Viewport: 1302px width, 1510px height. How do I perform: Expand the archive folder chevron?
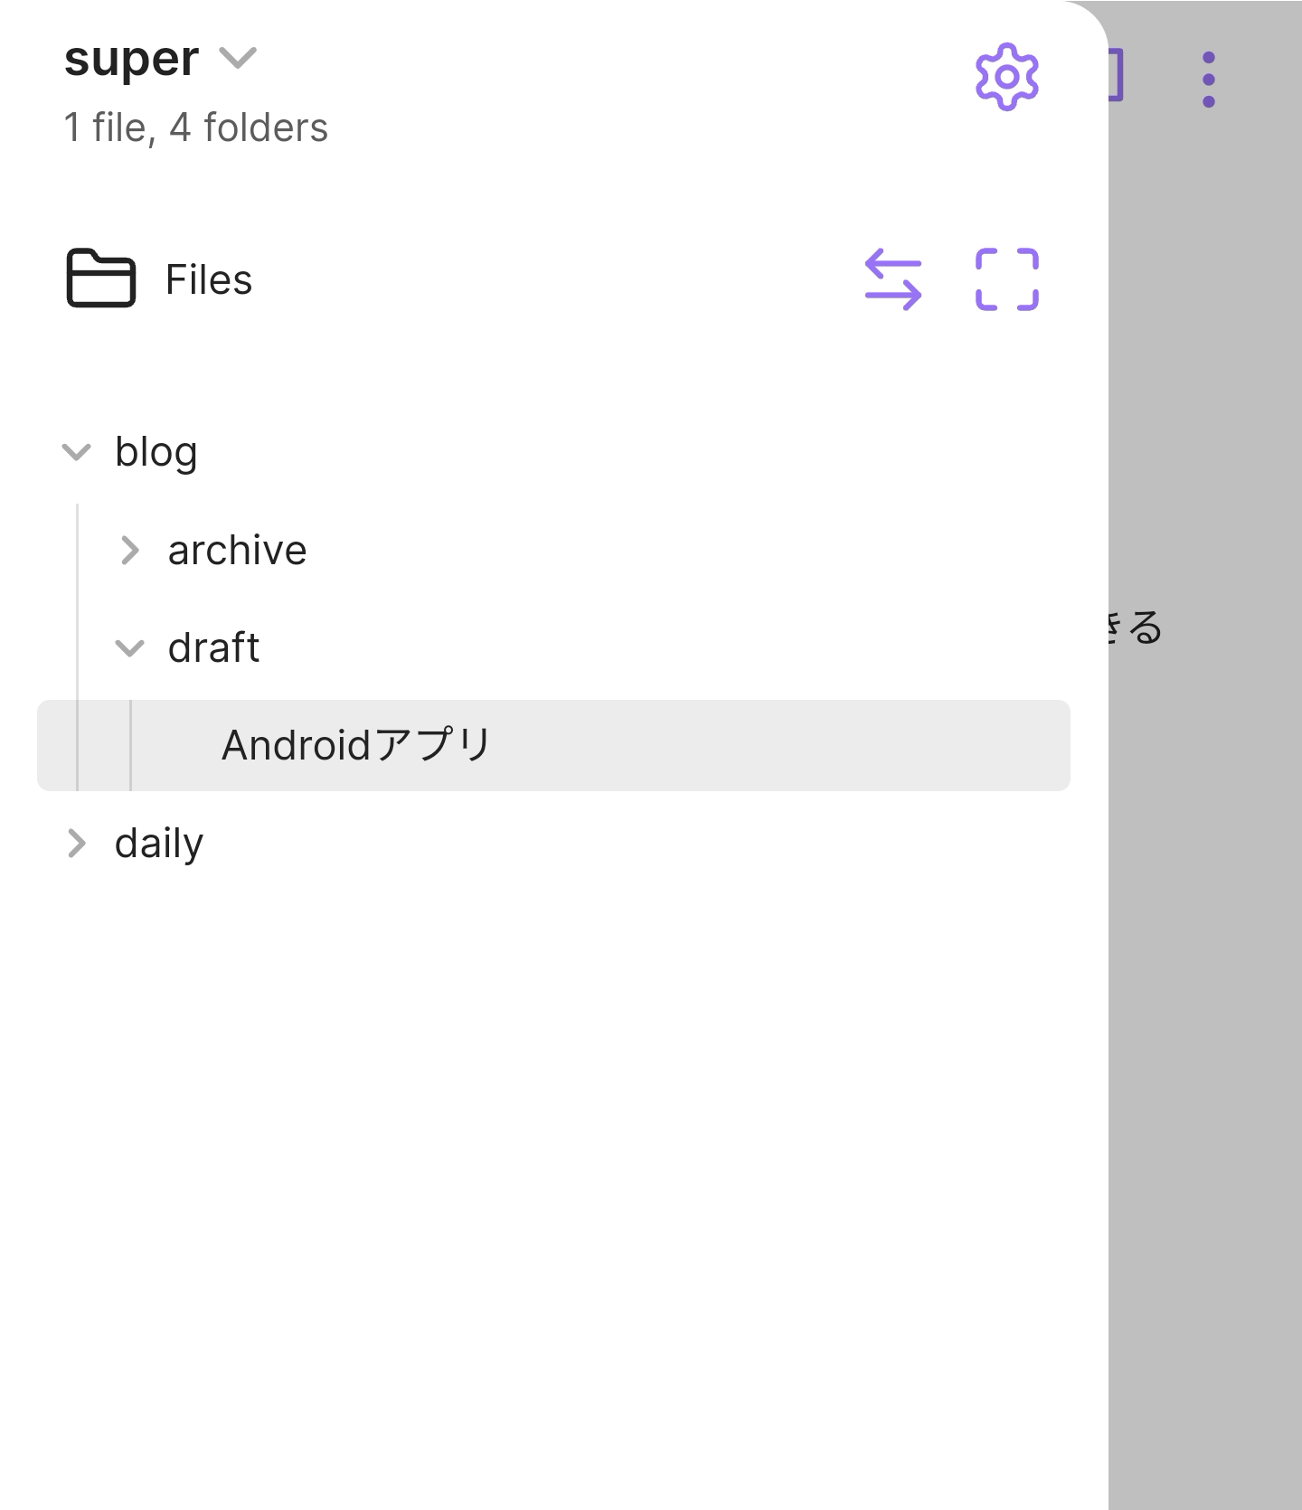click(x=130, y=550)
